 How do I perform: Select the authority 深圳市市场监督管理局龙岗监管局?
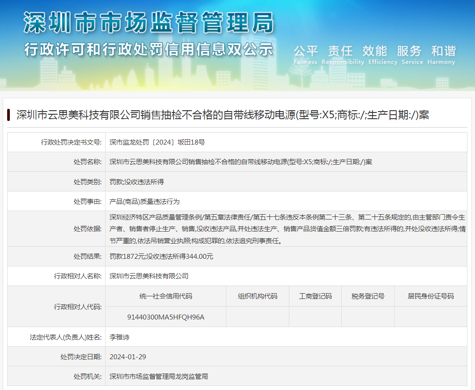[159, 377]
